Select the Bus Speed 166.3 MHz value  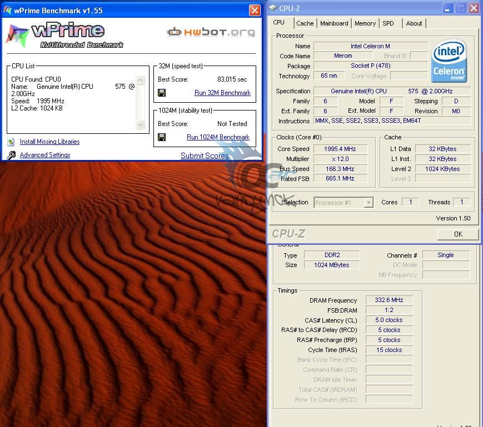coord(340,169)
